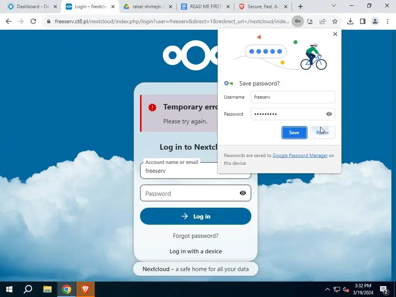Open the password key icon in address bar
396x297 pixels.
click(298, 22)
